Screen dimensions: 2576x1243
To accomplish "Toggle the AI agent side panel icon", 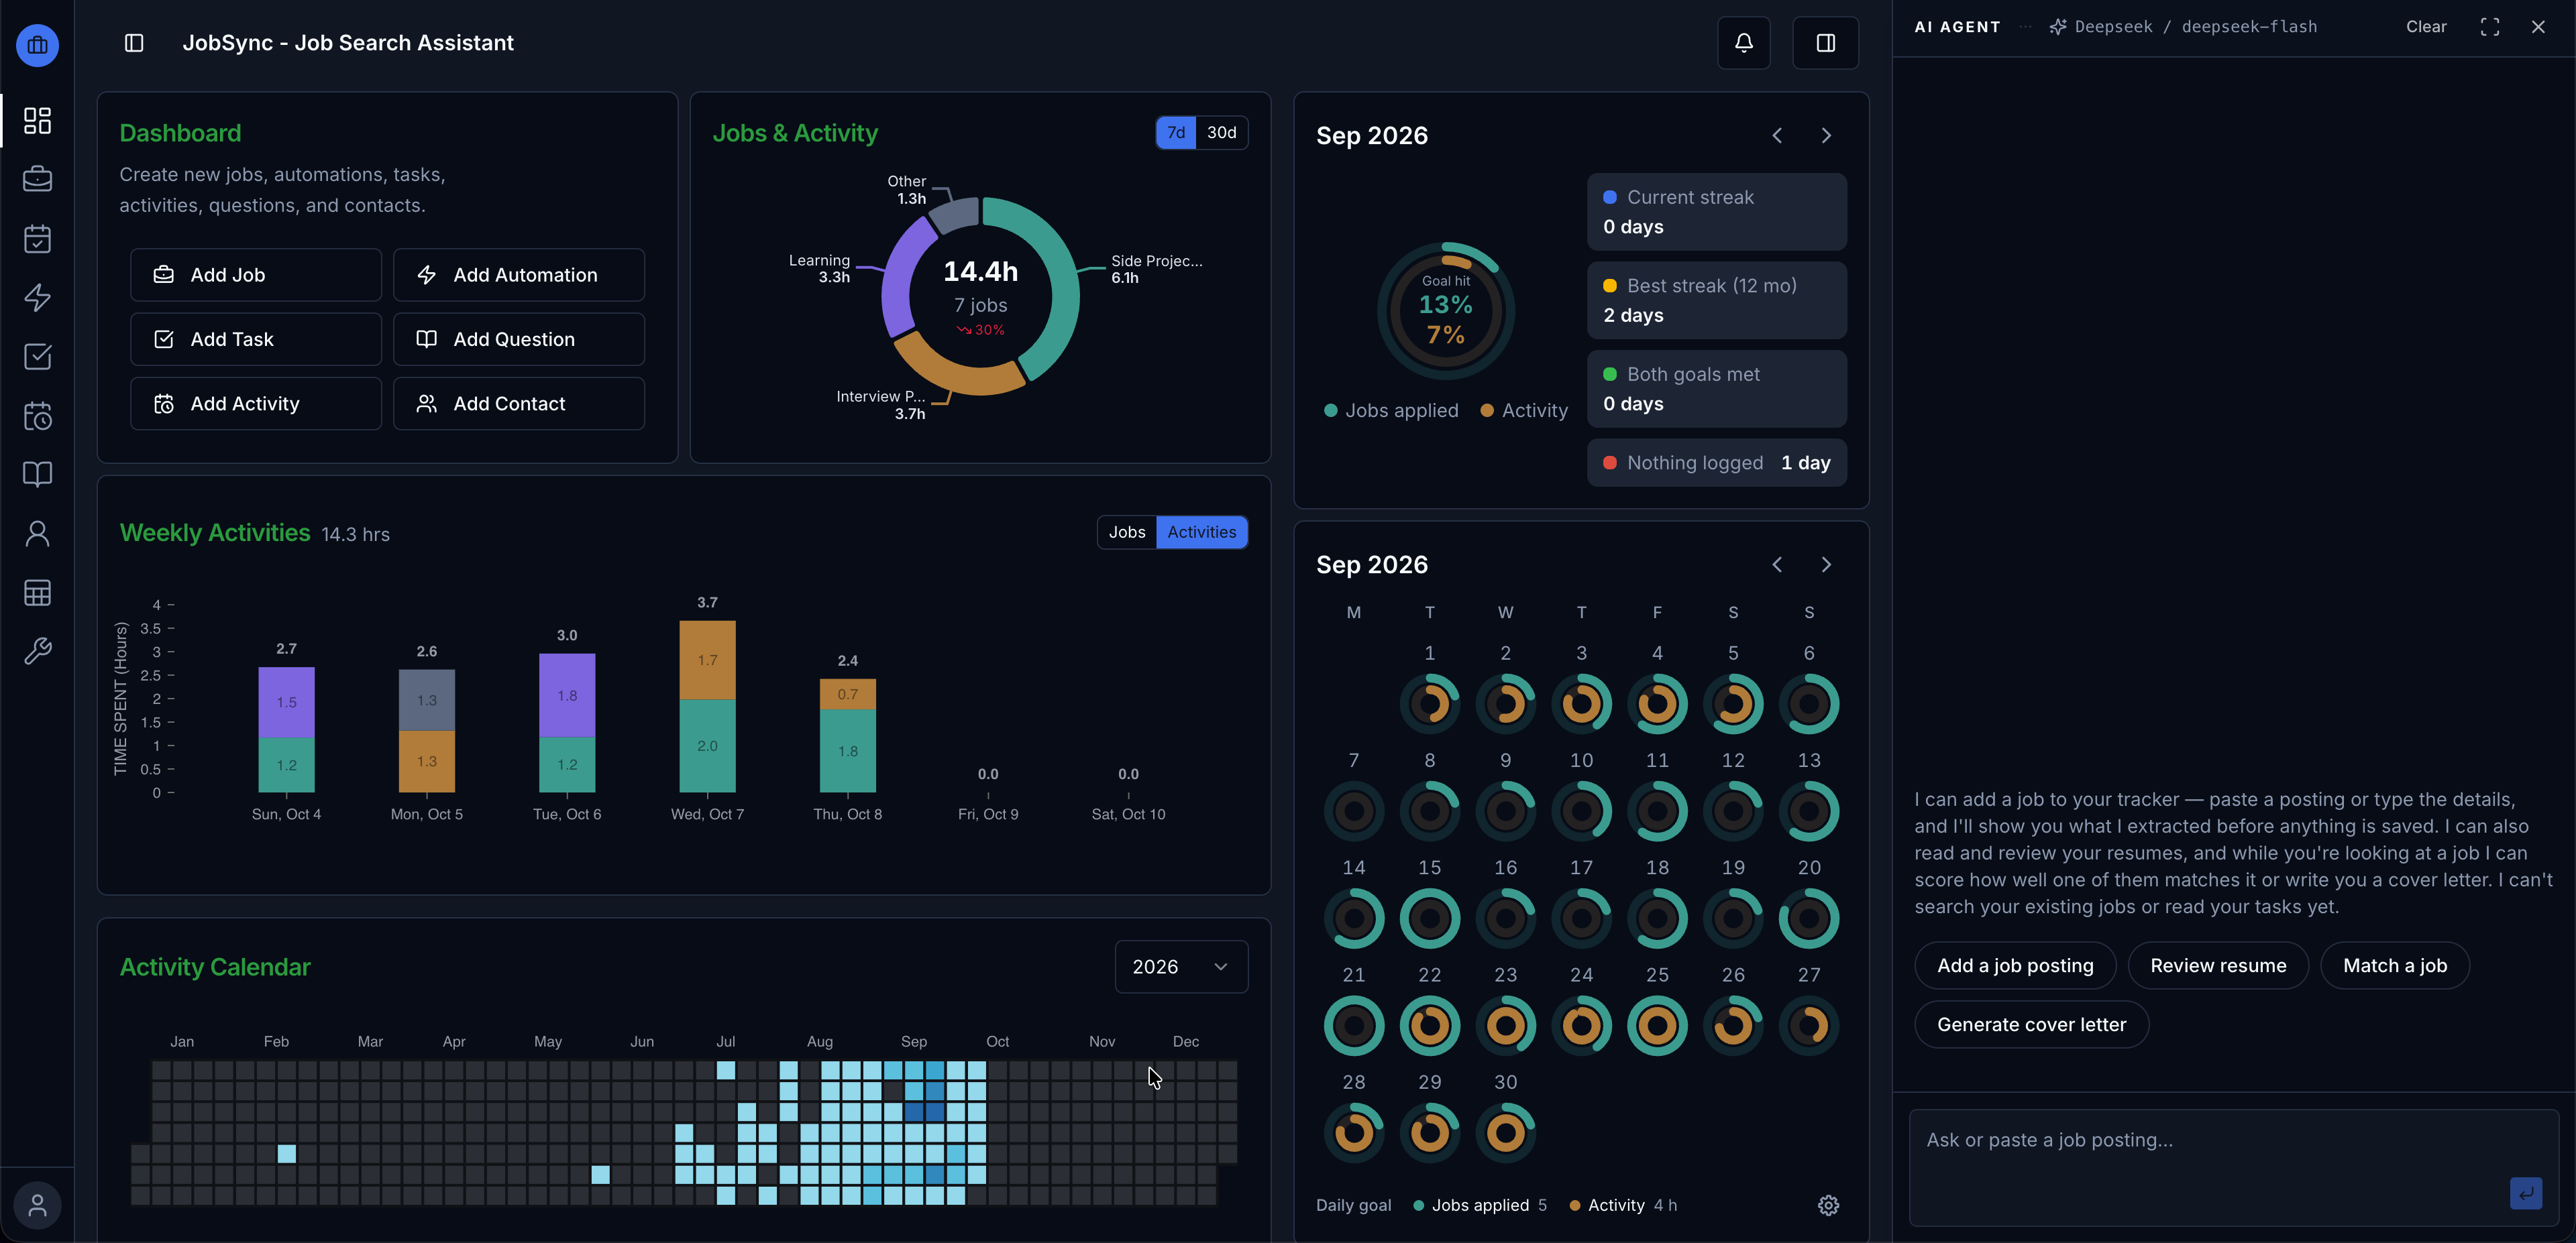I will coord(1825,43).
